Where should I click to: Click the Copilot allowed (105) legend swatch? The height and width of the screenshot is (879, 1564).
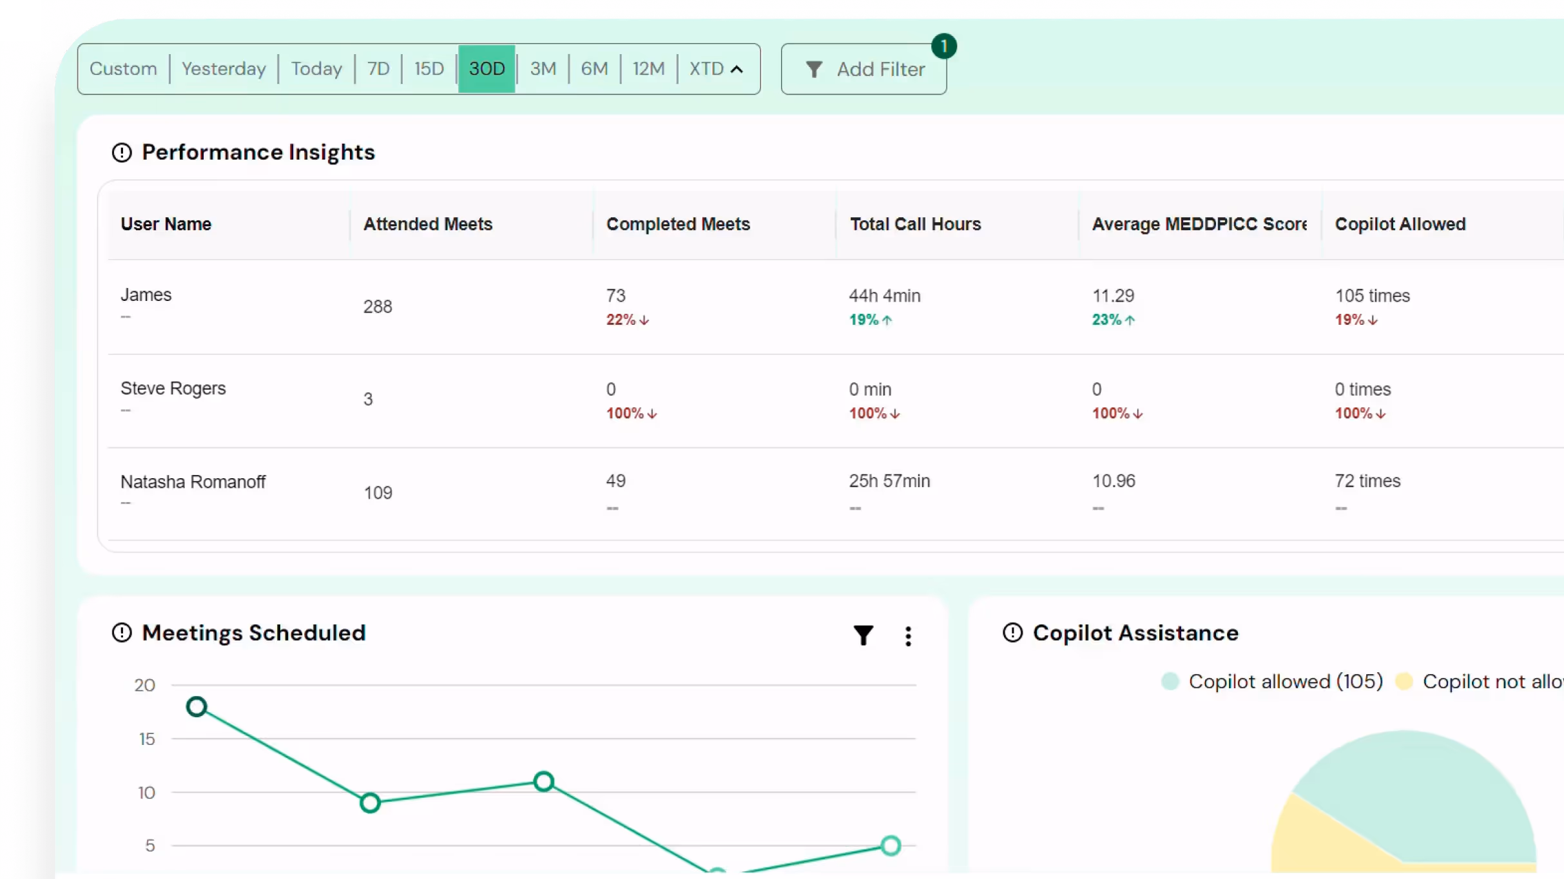coord(1170,681)
